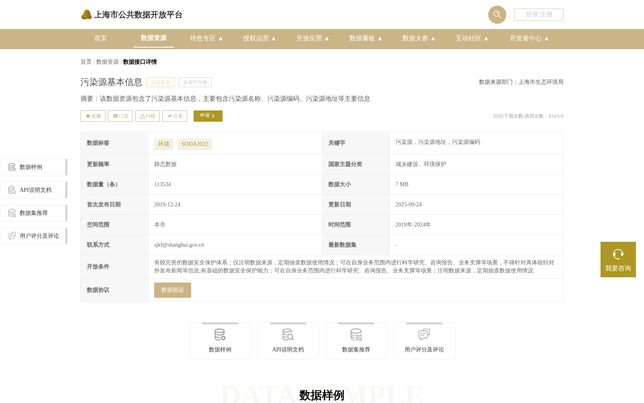
Task: Click the visit/download count 634/1/9 text
Action: (x=528, y=116)
